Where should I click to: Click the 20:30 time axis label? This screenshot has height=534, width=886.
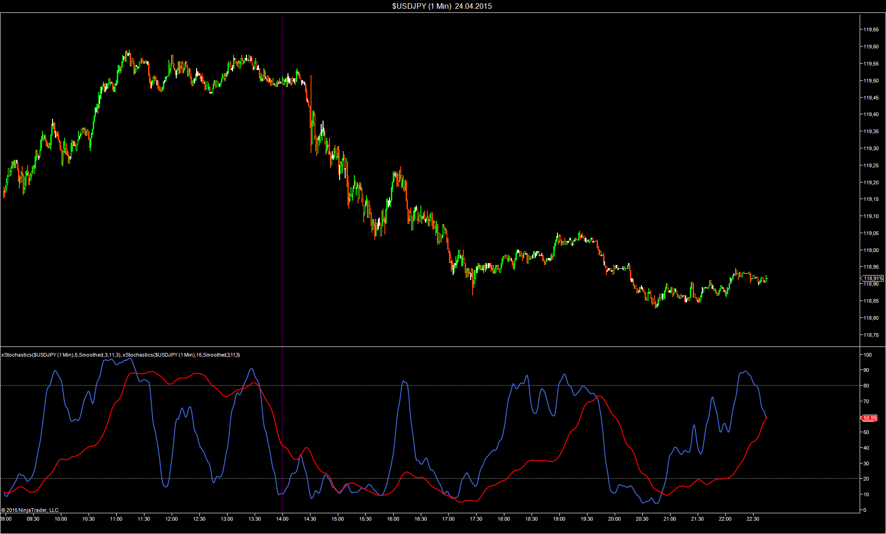(x=642, y=519)
